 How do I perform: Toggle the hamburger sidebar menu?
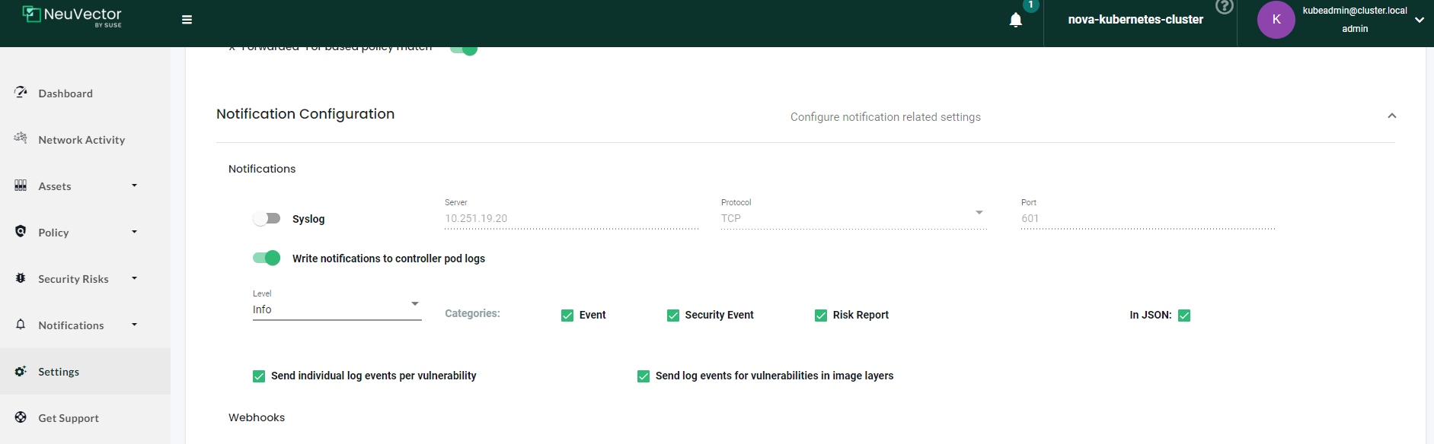[x=187, y=20]
